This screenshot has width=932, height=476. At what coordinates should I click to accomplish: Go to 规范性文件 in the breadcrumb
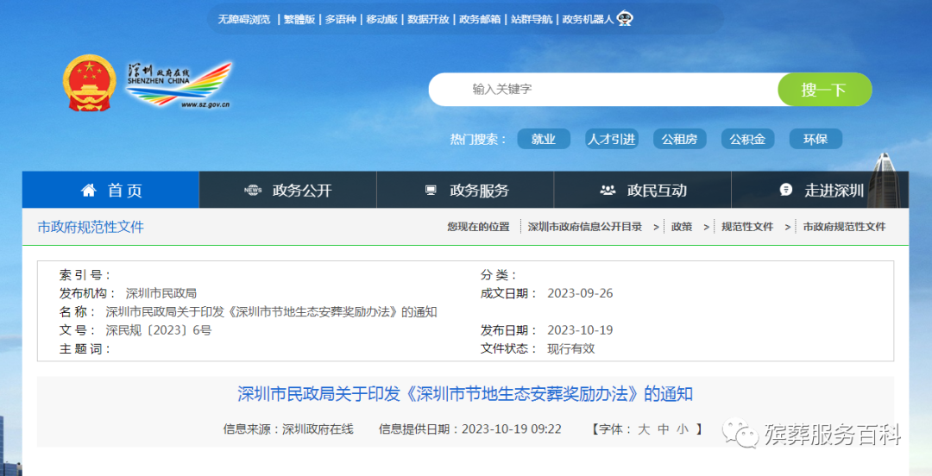tap(747, 227)
